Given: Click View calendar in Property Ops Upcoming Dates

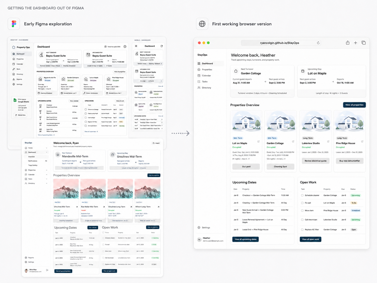Looking at the screenshot, I should (x=74, y=101).
